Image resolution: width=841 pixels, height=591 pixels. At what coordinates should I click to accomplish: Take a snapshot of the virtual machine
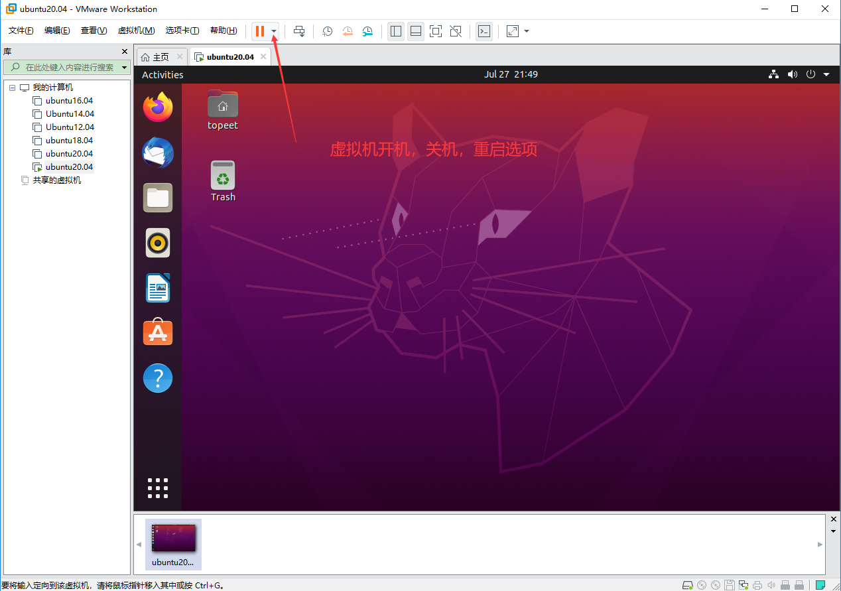tap(327, 31)
